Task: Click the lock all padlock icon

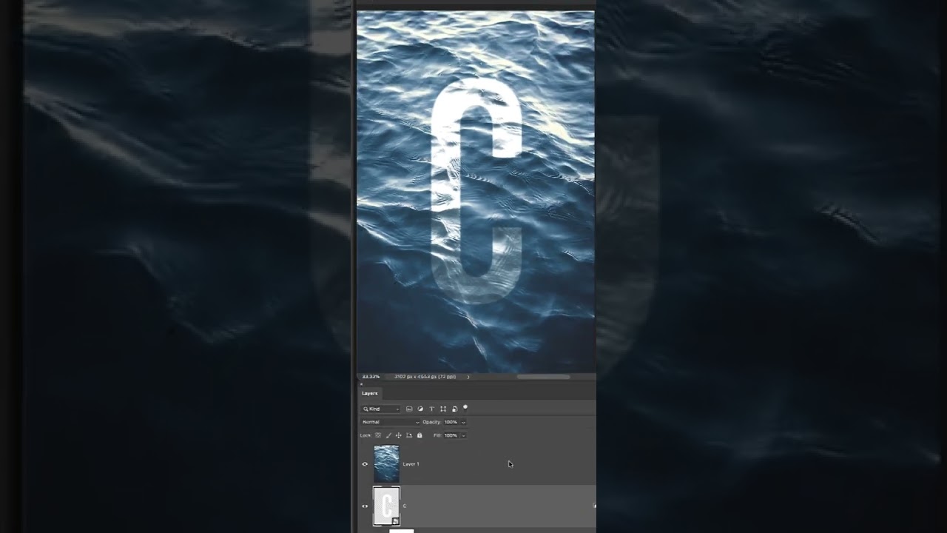Action: click(419, 435)
